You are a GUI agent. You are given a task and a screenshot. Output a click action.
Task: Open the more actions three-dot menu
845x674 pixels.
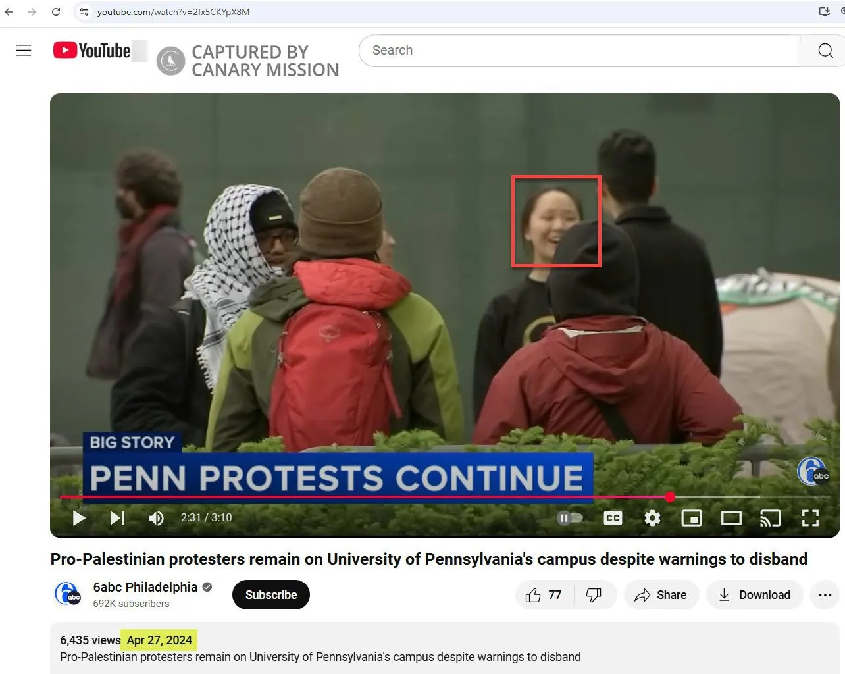point(825,594)
